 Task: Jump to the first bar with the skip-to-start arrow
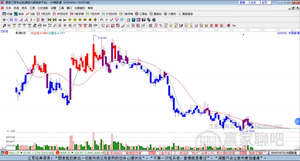click(49, 20)
